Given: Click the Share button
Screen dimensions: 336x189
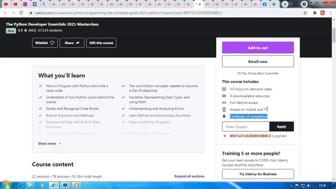Looking at the screenshot, I should (x=72, y=43).
